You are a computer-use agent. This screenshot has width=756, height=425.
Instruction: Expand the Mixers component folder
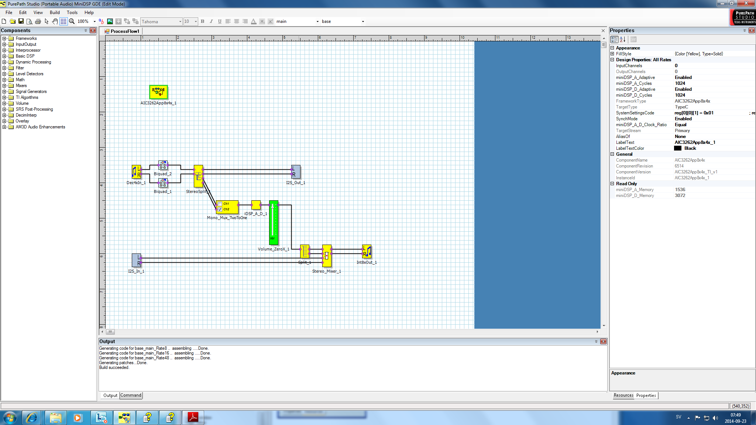[x=4, y=86]
